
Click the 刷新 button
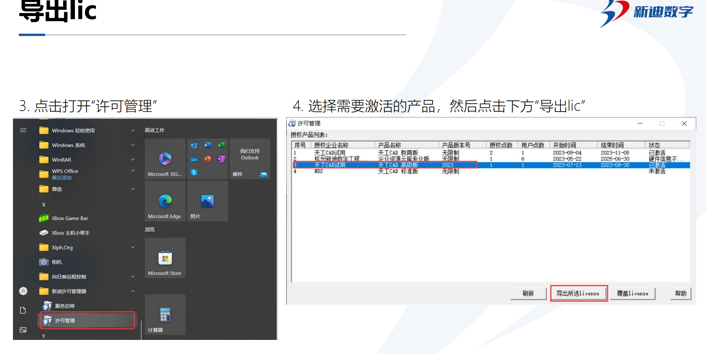pyautogui.click(x=528, y=293)
